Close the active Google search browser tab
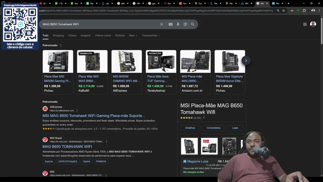This screenshot has width=323, height=182. [x=267, y=4]
